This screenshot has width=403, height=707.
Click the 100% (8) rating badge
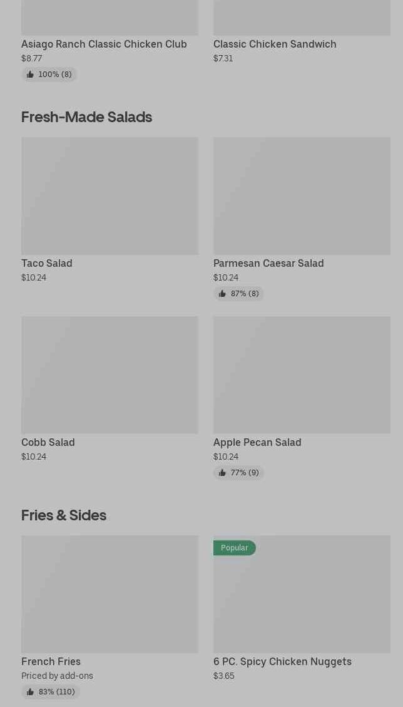pos(49,75)
